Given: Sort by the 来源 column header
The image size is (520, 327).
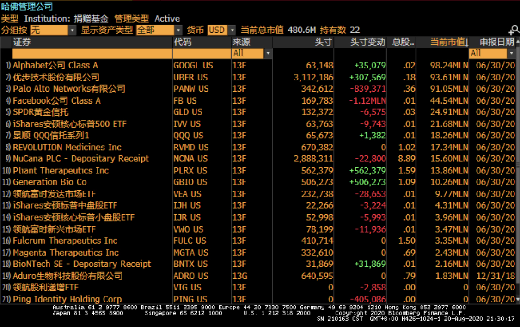Looking at the screenshot, I should pos(252,42).
